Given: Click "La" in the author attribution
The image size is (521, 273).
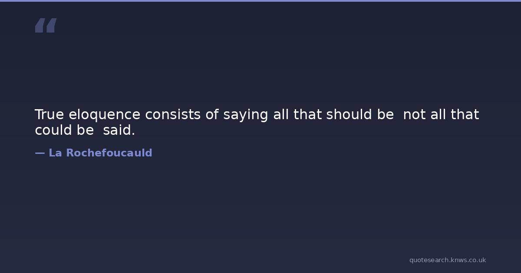Looking at the screenshot, I should [x=55, y=153].
